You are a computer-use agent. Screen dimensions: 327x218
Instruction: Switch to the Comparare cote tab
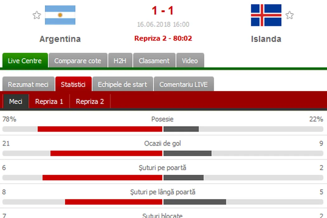click(x=78, y=61)
